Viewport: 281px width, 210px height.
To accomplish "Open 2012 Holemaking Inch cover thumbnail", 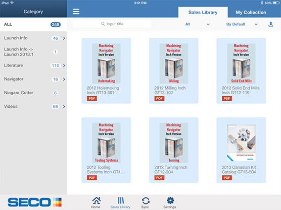I will 106,63.
